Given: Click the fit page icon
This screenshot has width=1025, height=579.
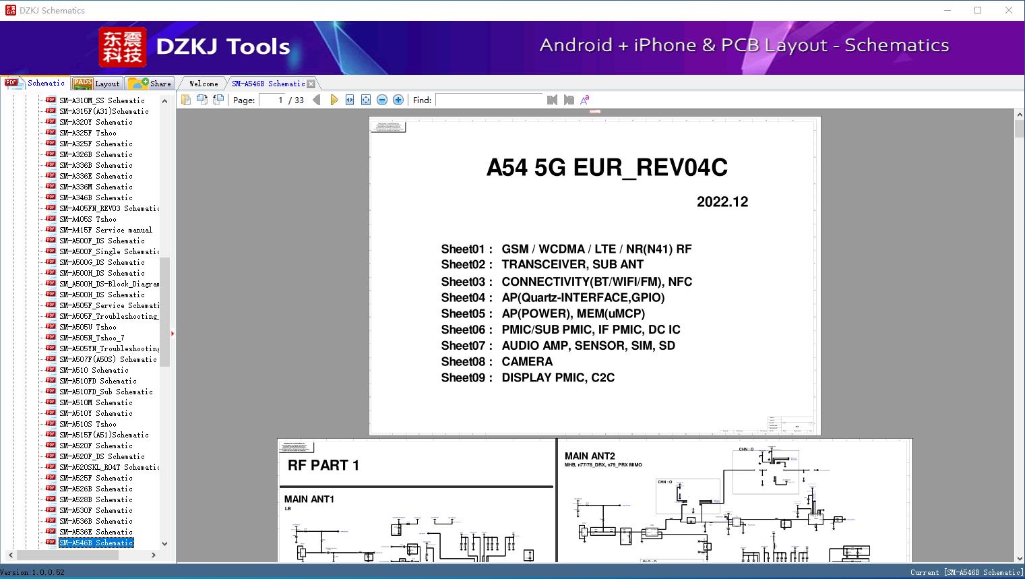Looking at the screenshot, I should [x=366, y=100].
